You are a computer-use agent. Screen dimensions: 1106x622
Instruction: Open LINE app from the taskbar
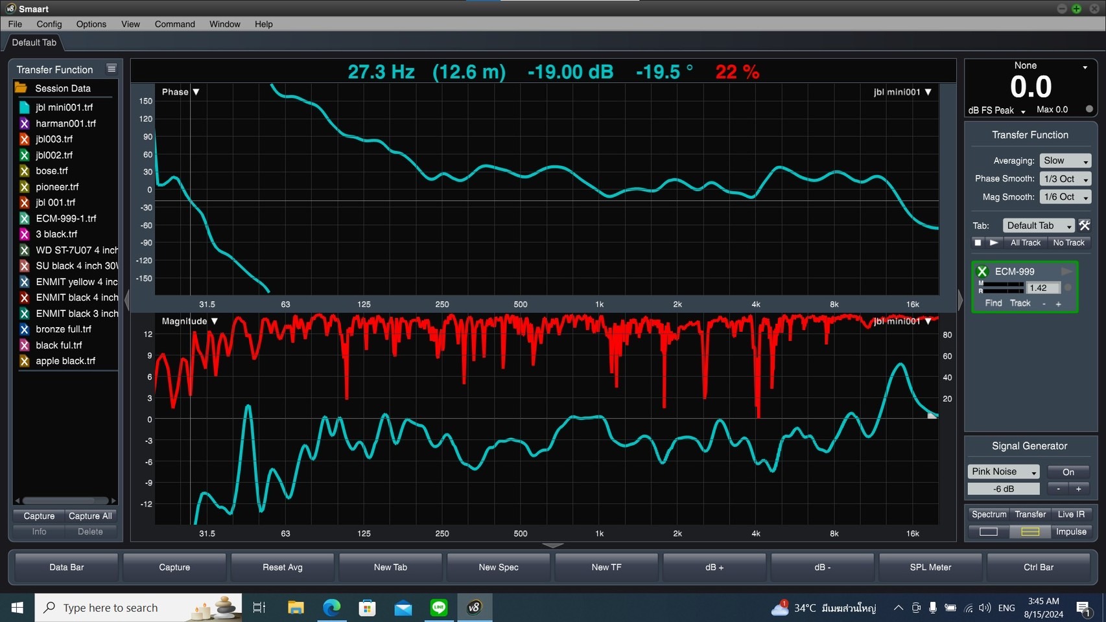pyautogui.click(x=439, y=608)
